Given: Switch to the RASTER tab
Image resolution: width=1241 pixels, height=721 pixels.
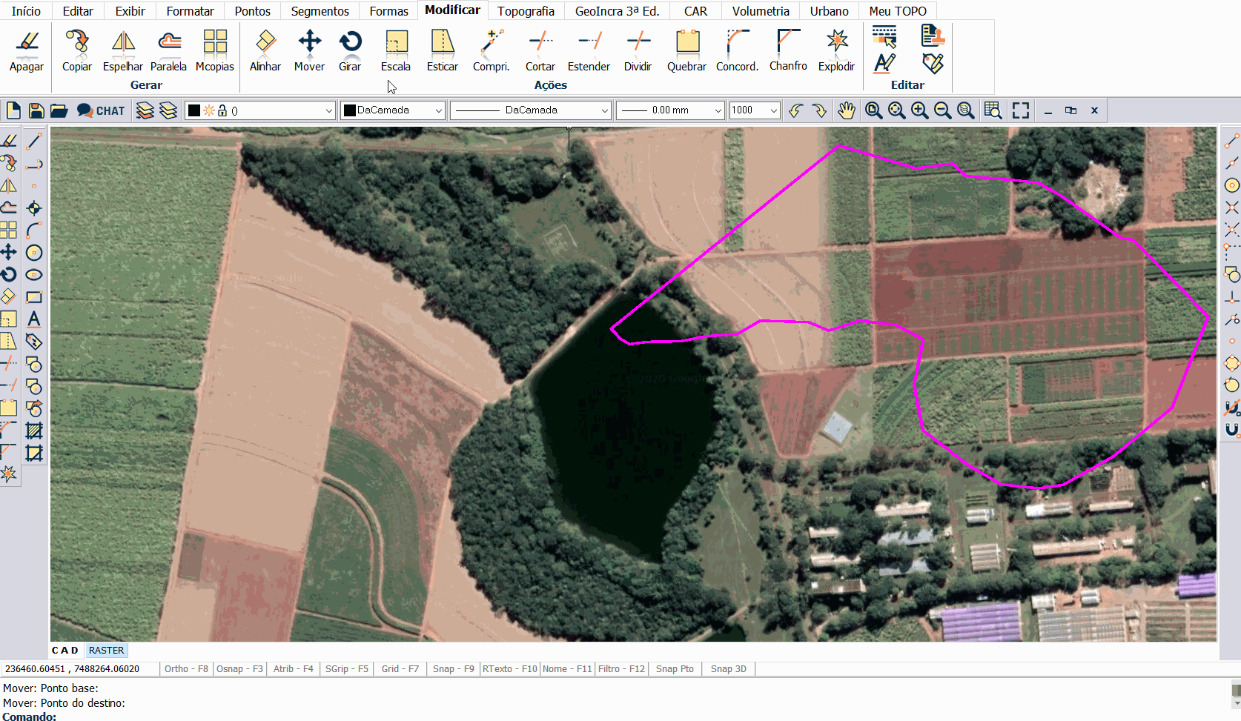Looking at the screenshot, I should (x=107, y=651).
